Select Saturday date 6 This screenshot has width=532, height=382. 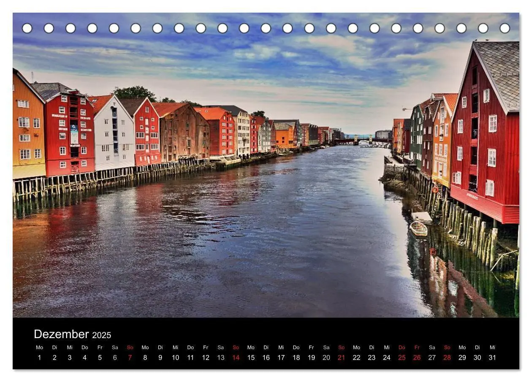pos(115,358)
